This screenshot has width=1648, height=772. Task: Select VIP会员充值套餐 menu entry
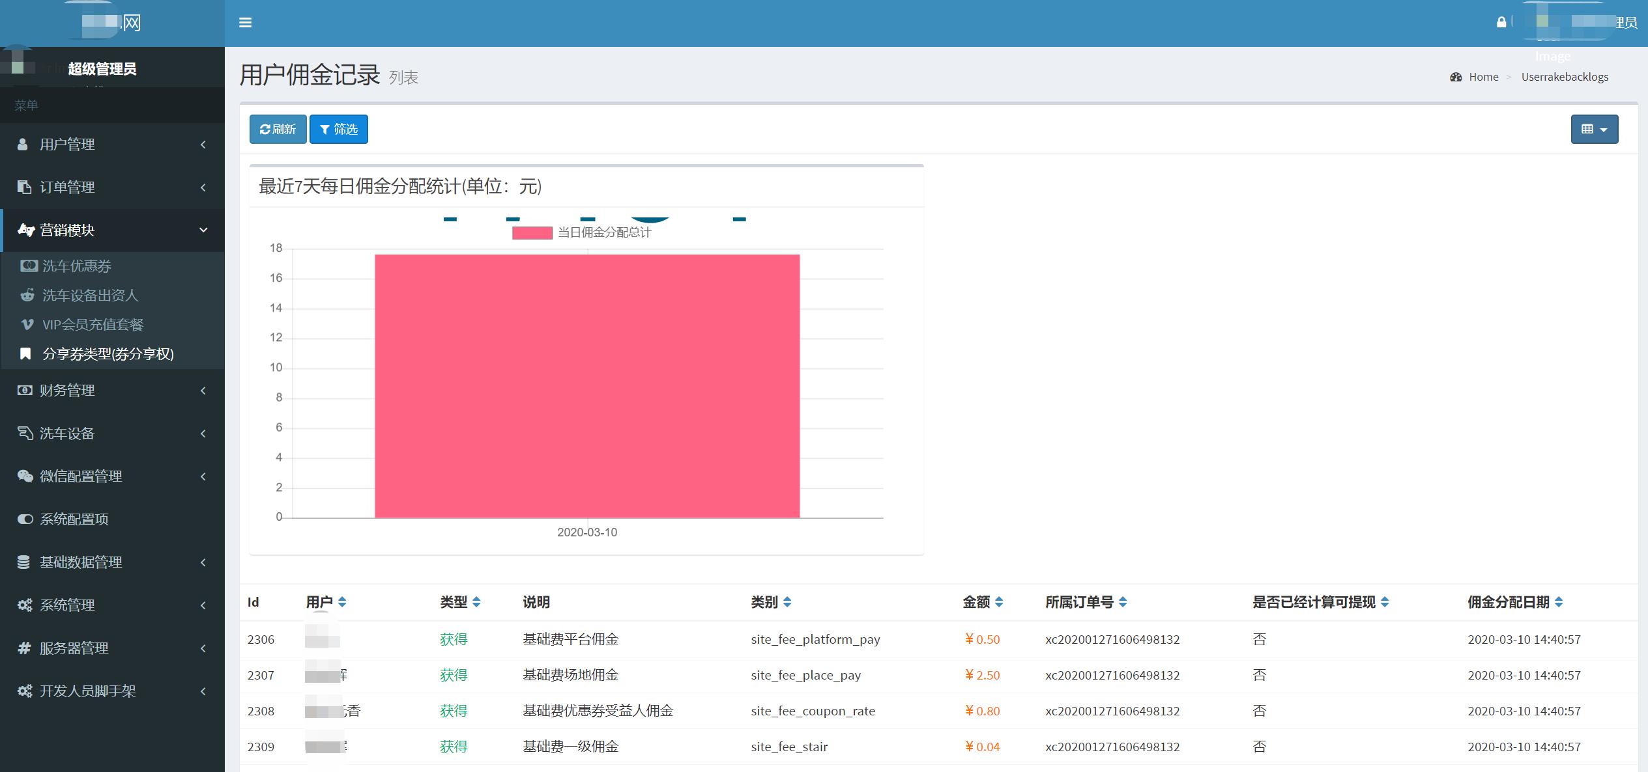tap(93, 325)
